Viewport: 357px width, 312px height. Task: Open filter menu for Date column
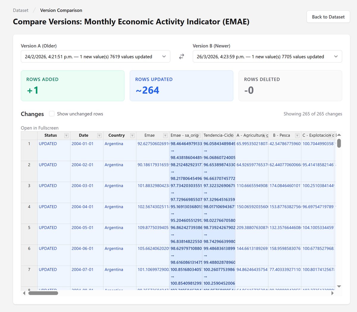(x=99, y=136)
